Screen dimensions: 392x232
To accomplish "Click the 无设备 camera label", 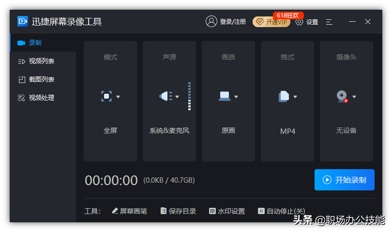I will [x=346, y=130].
